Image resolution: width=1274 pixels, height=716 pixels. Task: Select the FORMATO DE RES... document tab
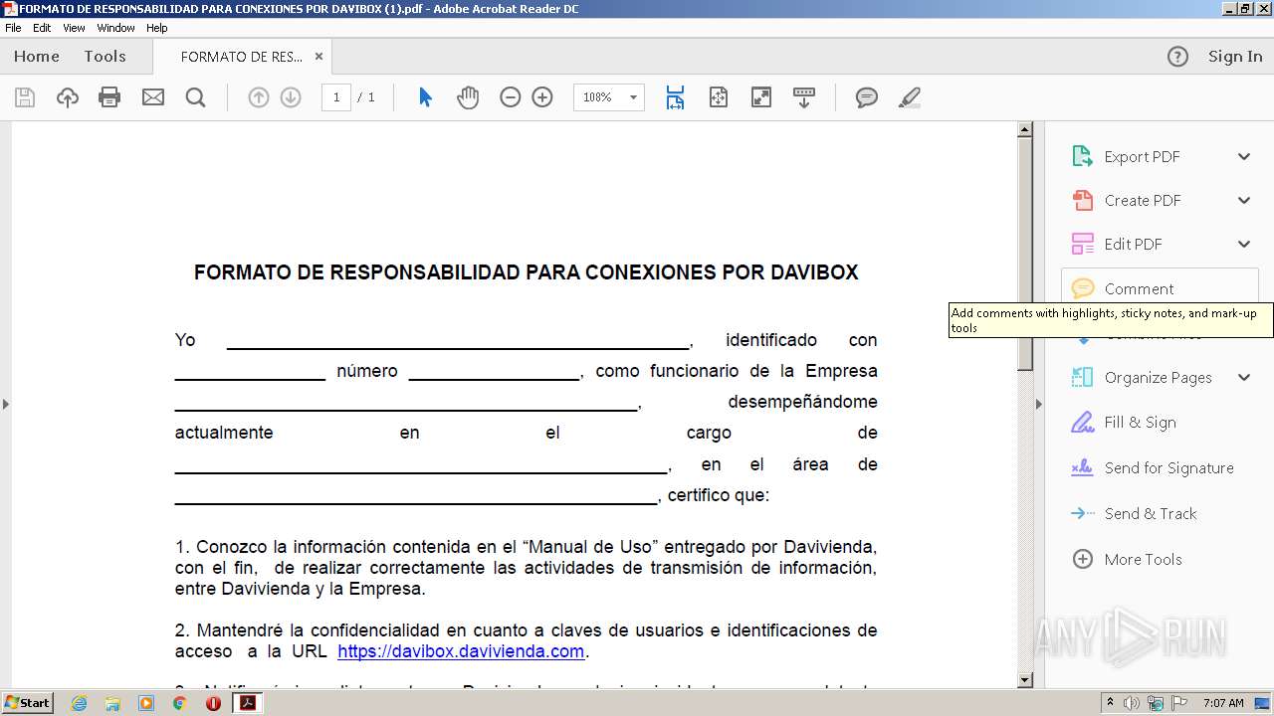(x=242, y=57)
